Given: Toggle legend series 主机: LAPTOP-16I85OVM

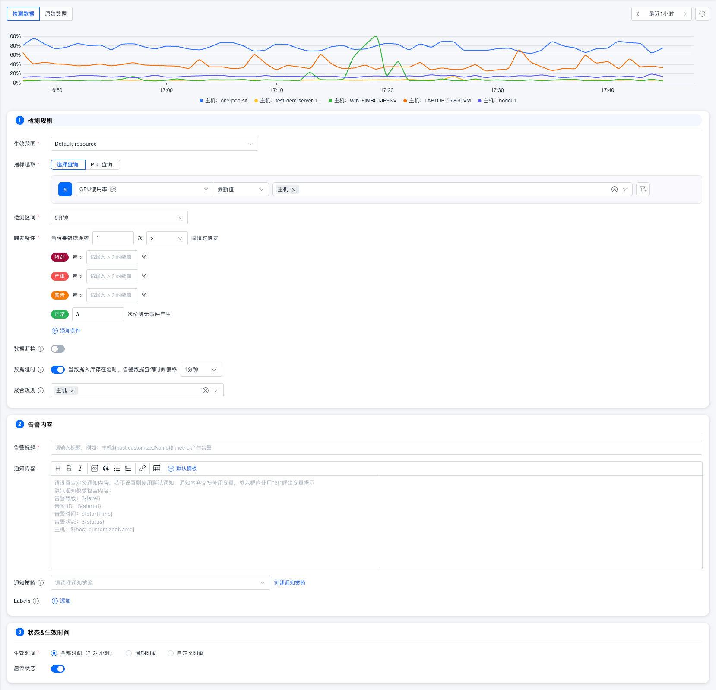Looking at the screenshot, I should point(437,101).
